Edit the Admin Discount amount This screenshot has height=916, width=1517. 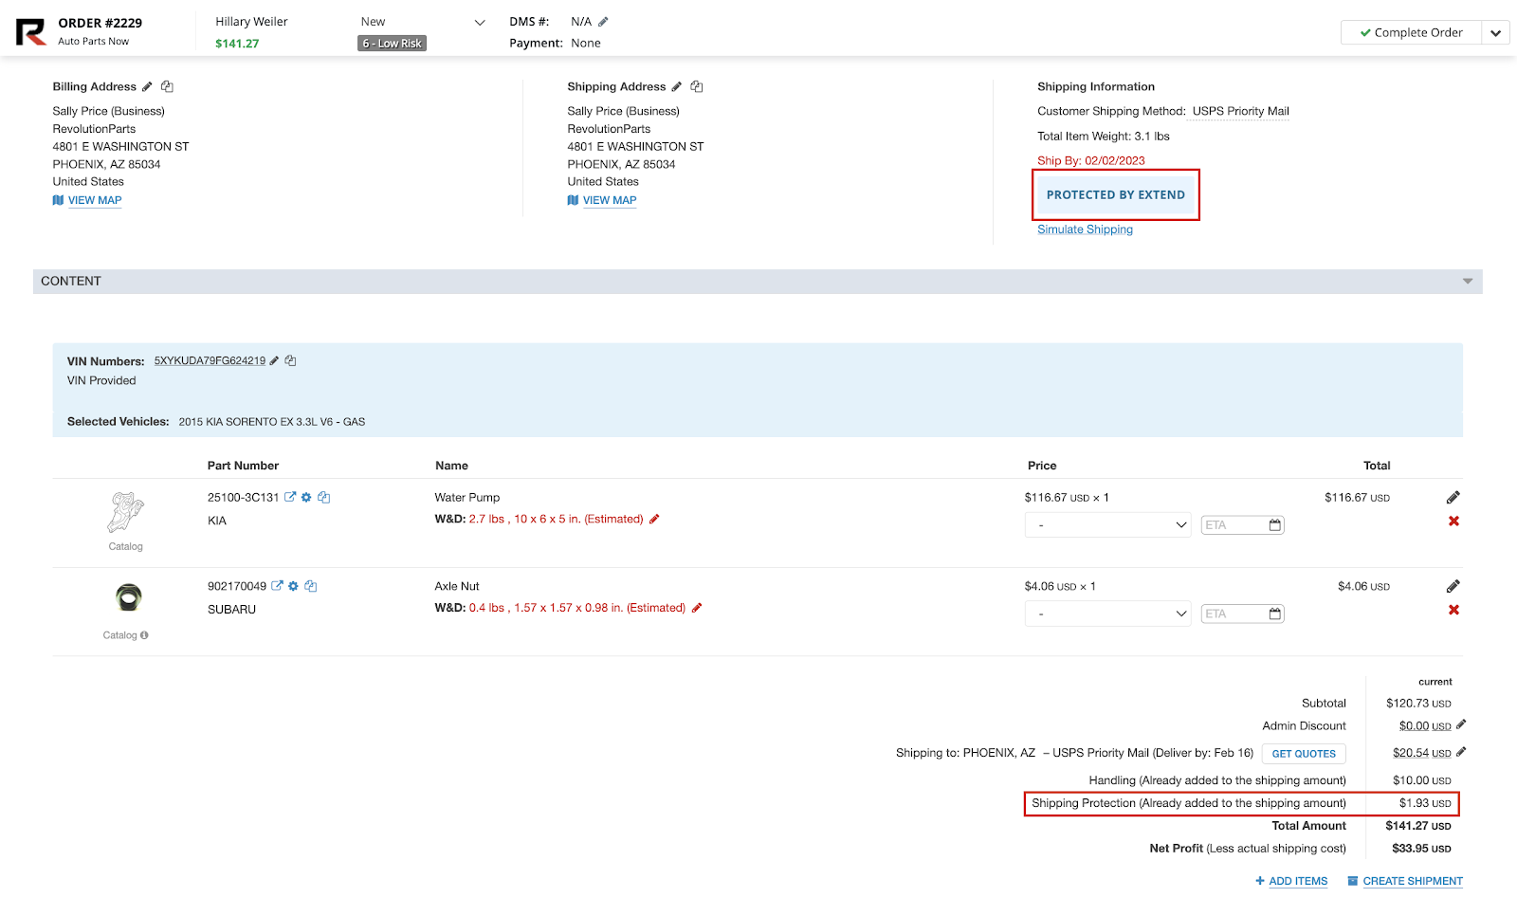tap(1461, 724)
